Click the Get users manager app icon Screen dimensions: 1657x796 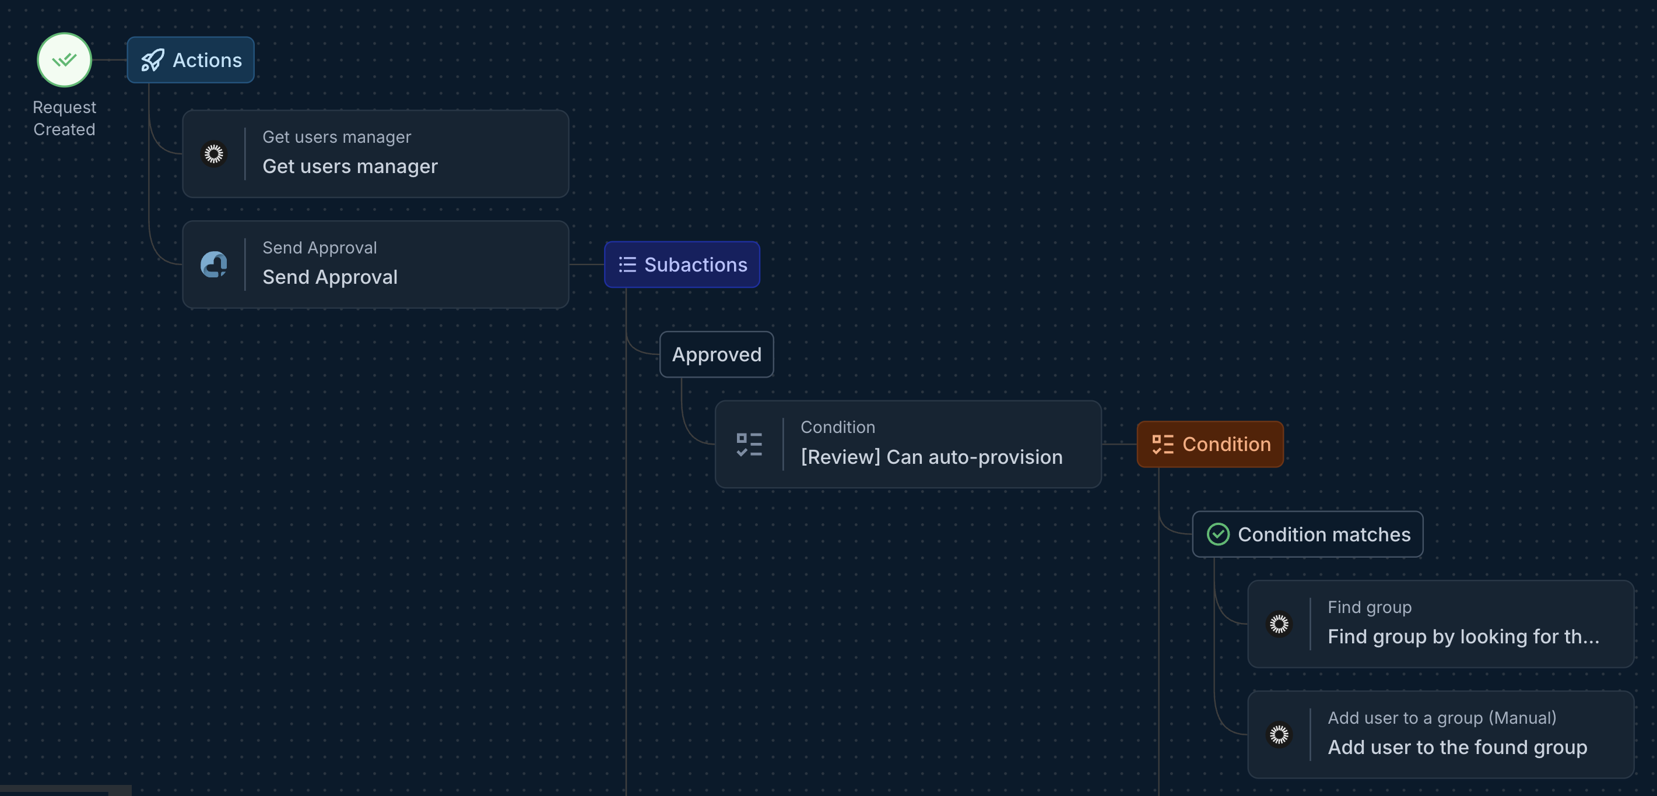213,154
